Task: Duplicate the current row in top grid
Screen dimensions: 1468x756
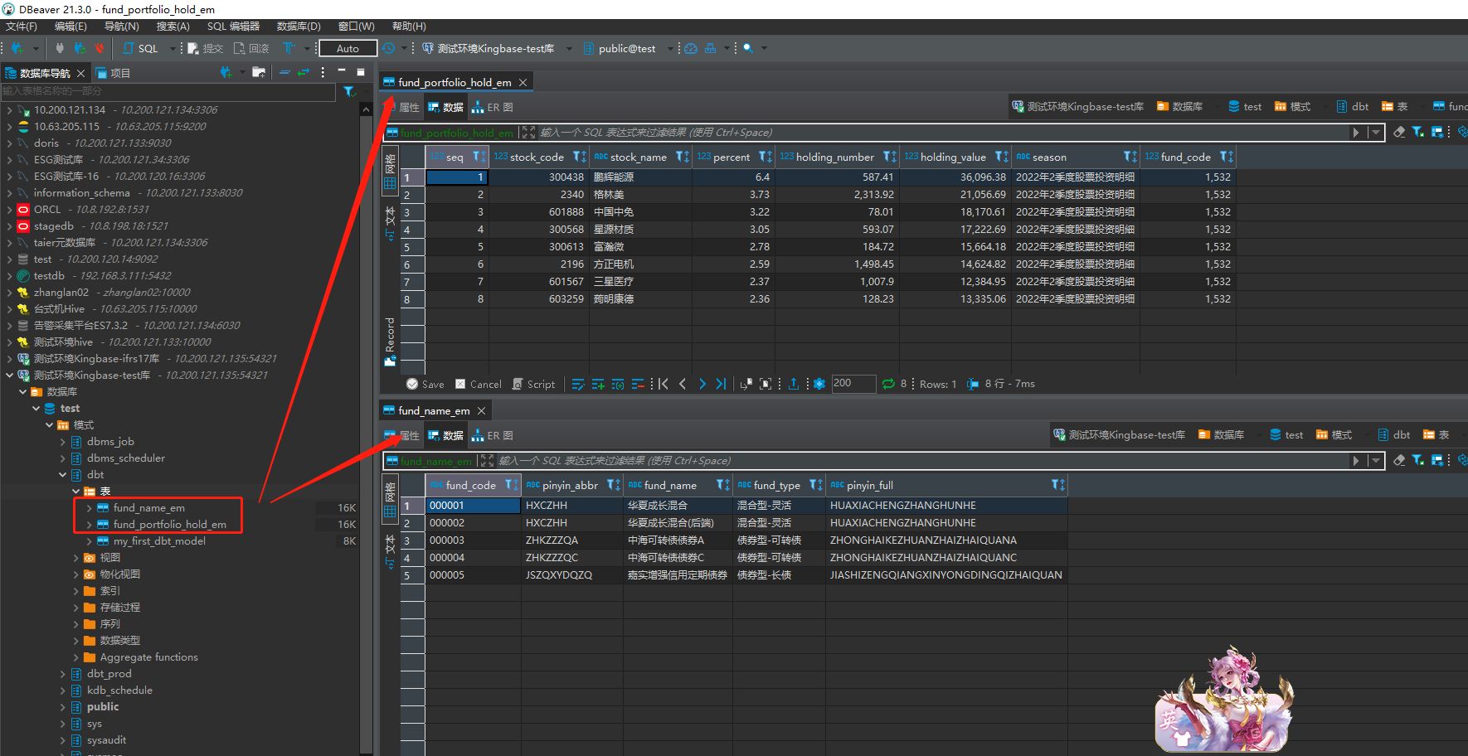Action: click(618, 384)
